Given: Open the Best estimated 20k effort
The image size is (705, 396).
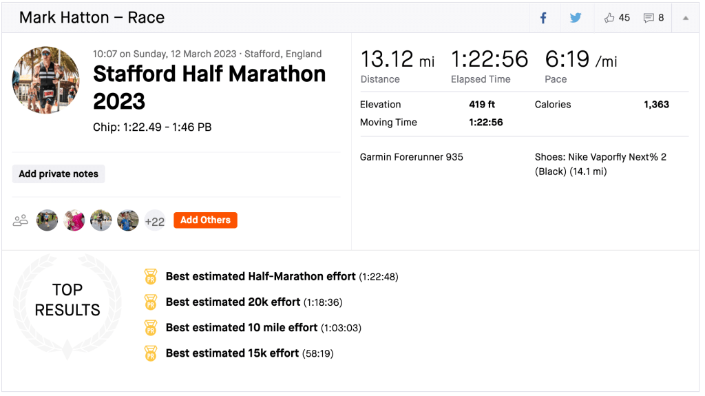Looking at the screenshot, I should coord(233,302).
